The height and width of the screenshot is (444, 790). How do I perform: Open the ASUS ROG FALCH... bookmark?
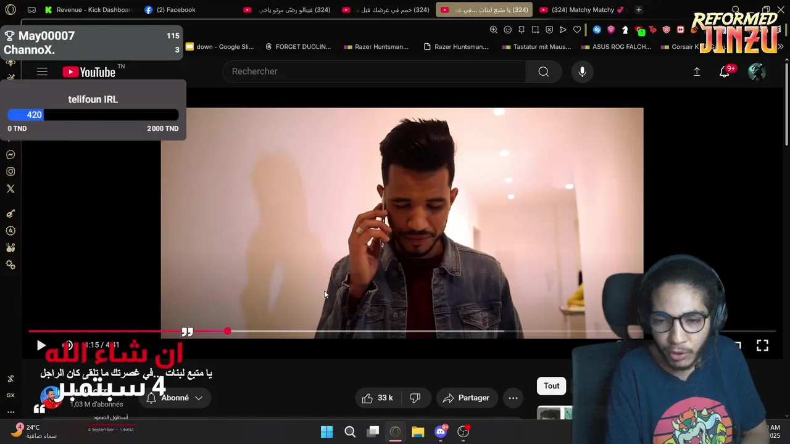[616, 47]
